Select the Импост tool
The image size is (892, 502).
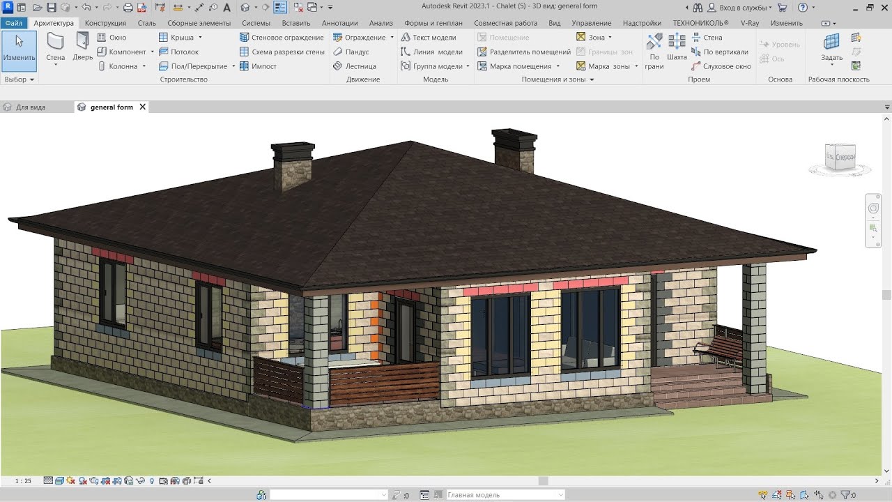[259, 66]
